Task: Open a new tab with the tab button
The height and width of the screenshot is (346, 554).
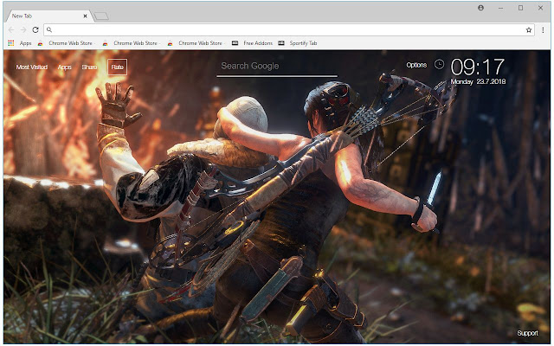Action: tap(101, 16)
